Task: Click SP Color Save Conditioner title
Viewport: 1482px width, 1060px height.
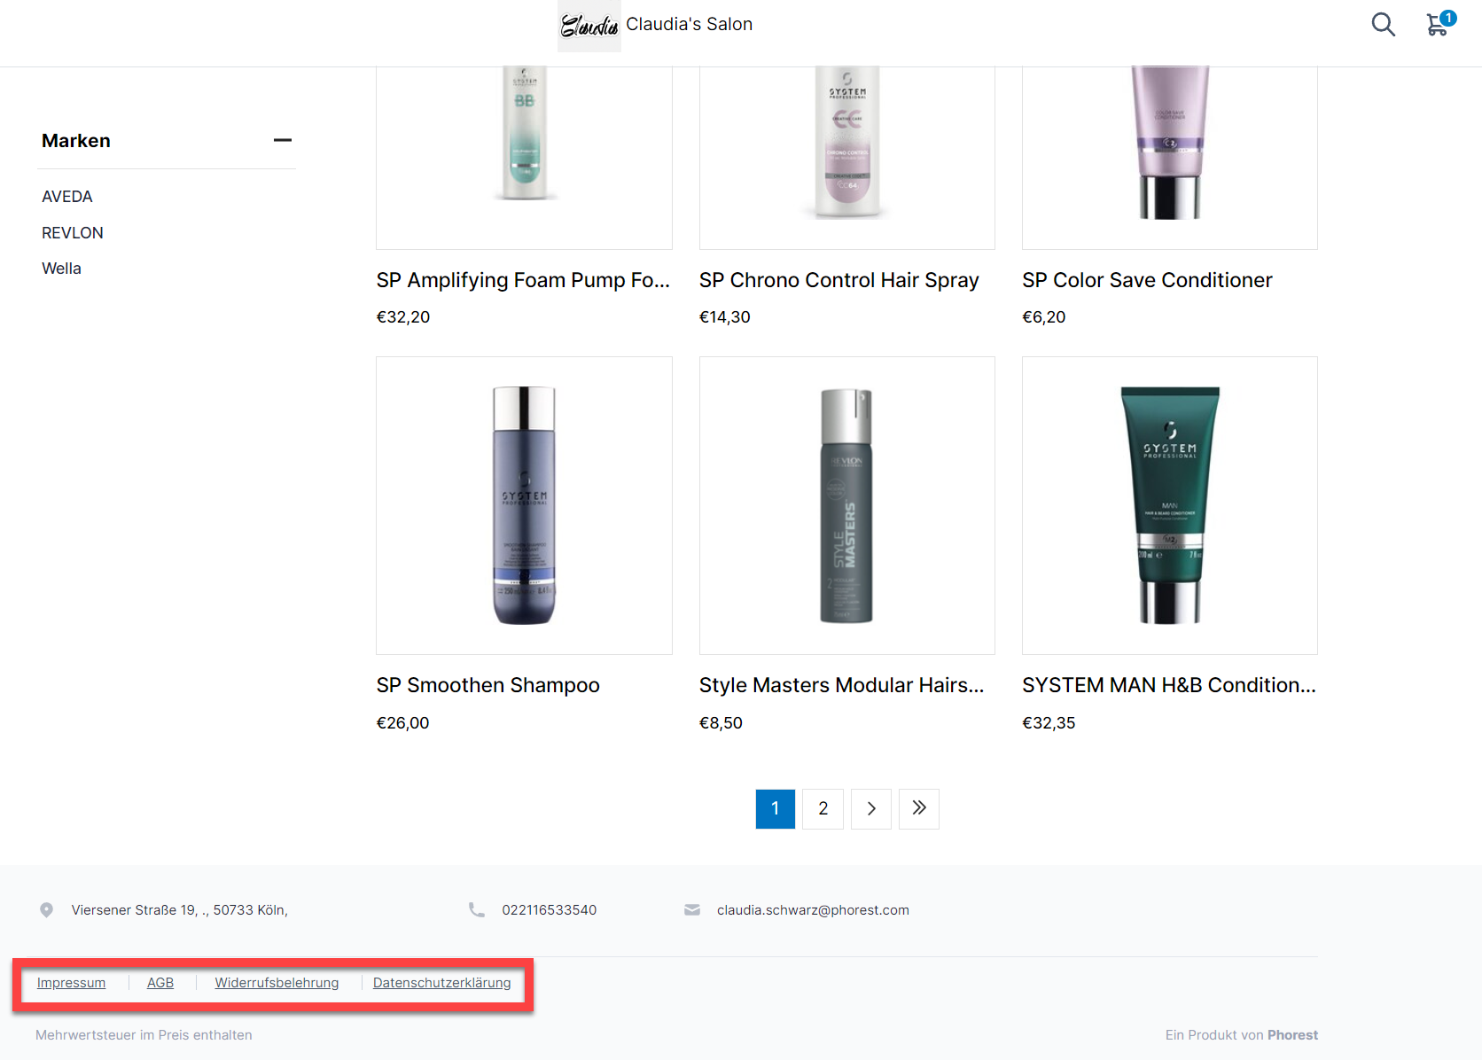Action: click(1147, 280)
